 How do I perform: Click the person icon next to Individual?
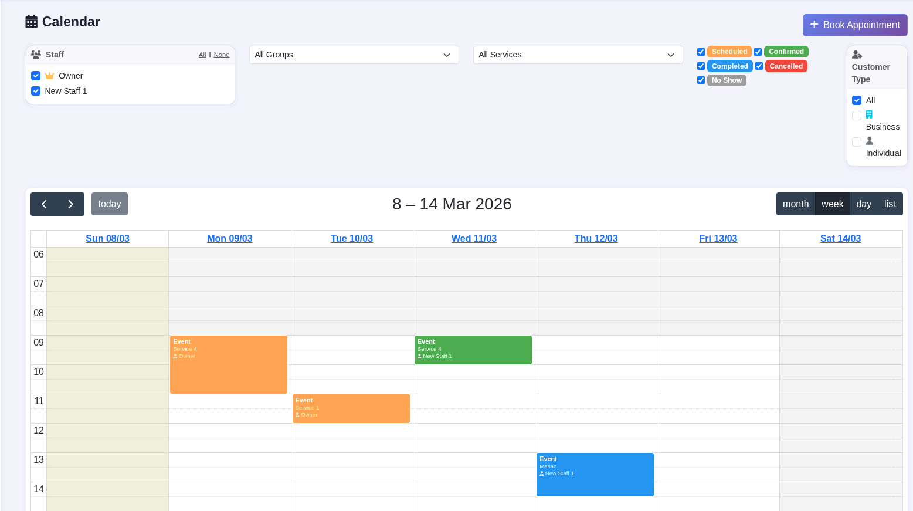tap(869, 141)
